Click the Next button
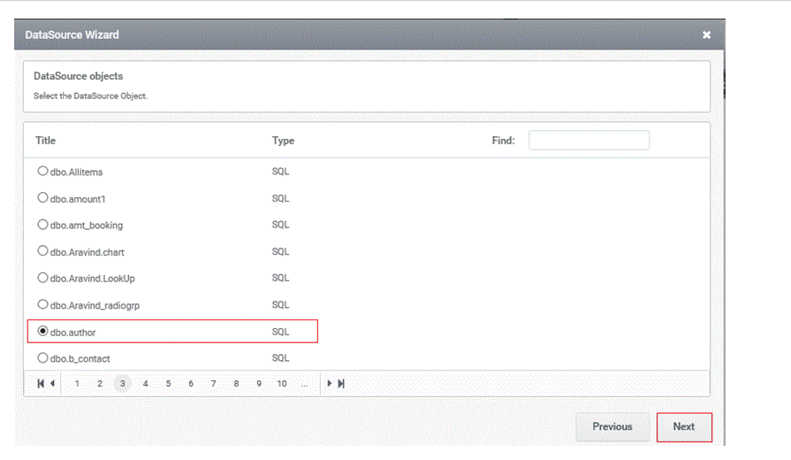This screenshot has width=791, height=460. click(x=684, y=426)
